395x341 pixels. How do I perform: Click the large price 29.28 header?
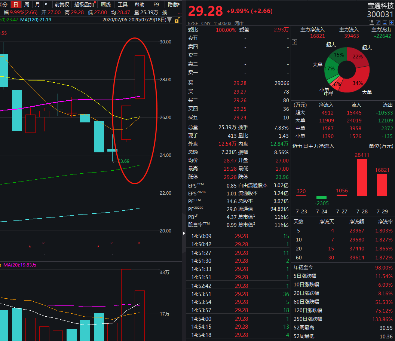point(205,11)
